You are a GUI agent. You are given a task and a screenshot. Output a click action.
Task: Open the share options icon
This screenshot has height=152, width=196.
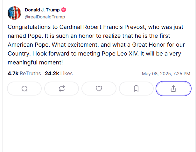173,89
